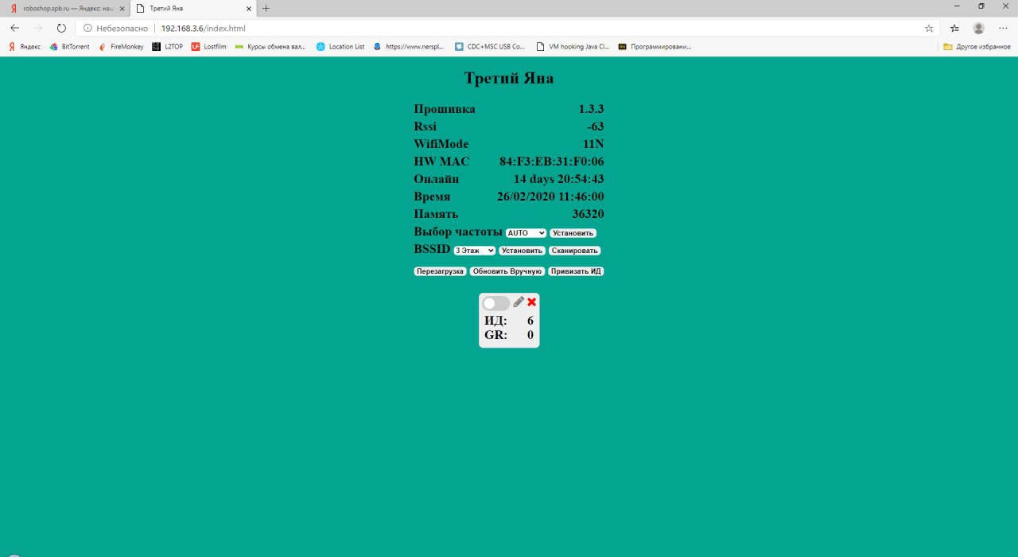Screen dimensions: 1018x557
Task: Delete device using the red X icon
Action: pyautogui.click(x=532, y=302)
